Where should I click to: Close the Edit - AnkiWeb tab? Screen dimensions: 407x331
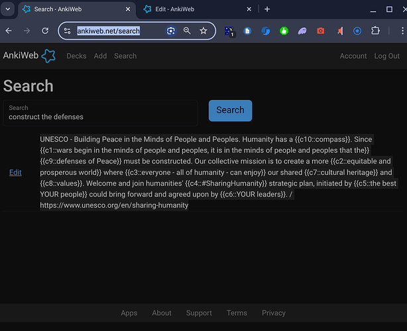pos(249,9)
